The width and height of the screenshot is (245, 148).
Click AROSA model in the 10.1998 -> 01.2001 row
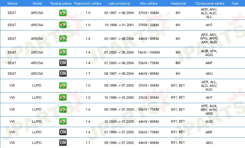click(x=37, y=25)
